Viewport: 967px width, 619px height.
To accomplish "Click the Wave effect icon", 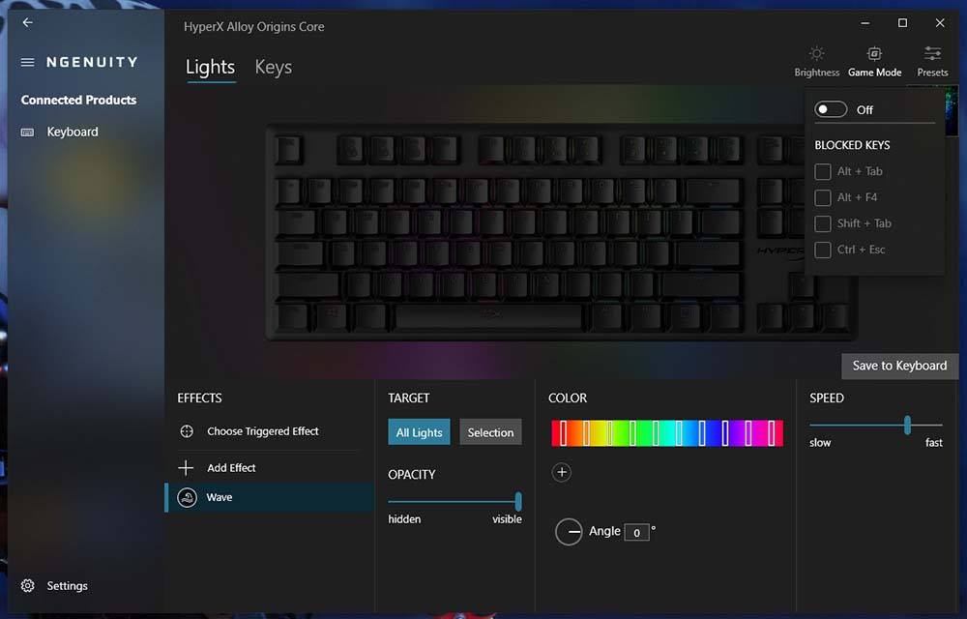I will pyautogui.click(x=187, y=497).
